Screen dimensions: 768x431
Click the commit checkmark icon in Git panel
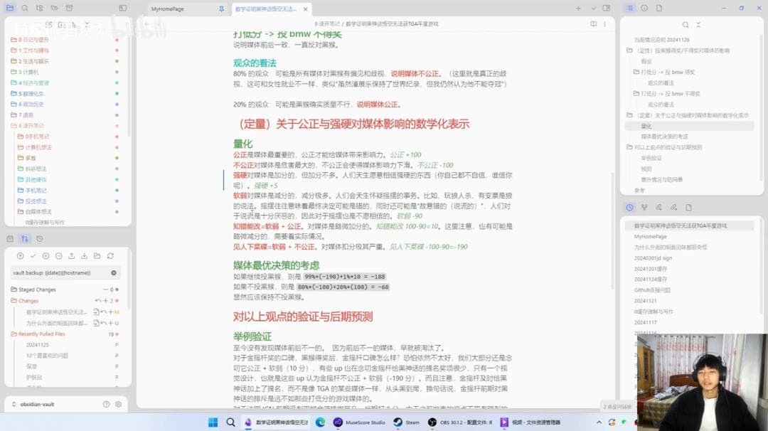tap(33, 256)
